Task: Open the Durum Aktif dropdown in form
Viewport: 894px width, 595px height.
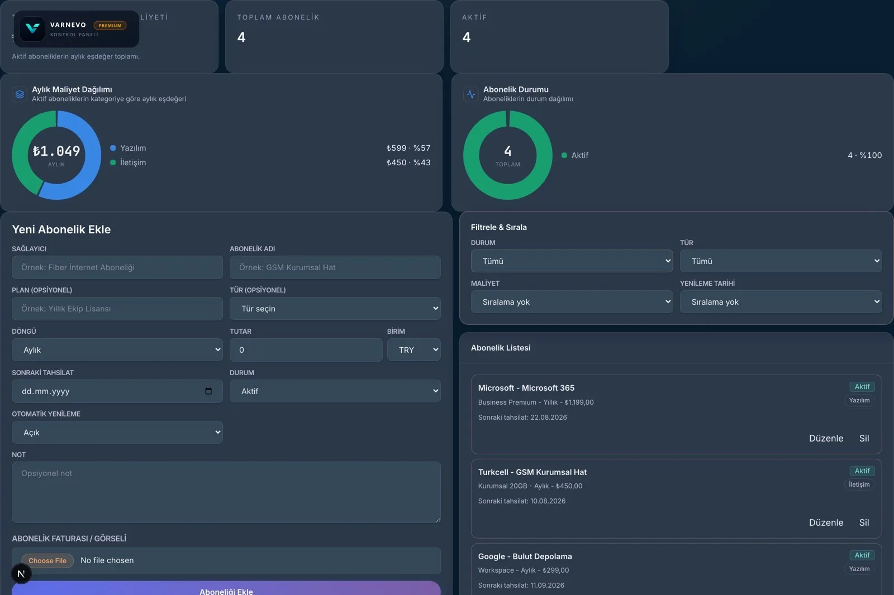Action: click(x=335, y=391)
